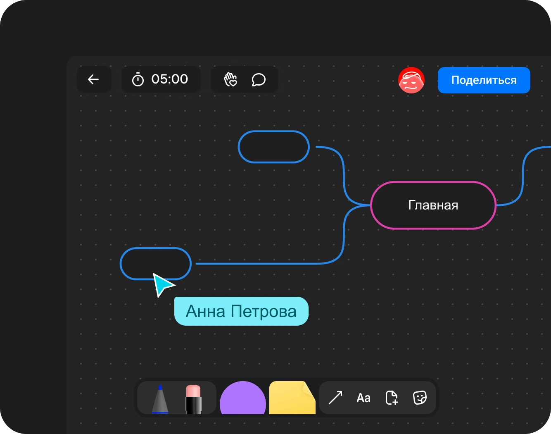Open reactions with the hand-heart icon
This screenshot has height=434, width=551.
click(x=230, y=79)
